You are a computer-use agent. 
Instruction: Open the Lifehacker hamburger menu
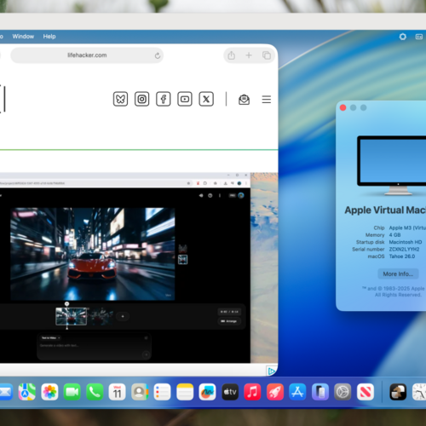point(267,100)
